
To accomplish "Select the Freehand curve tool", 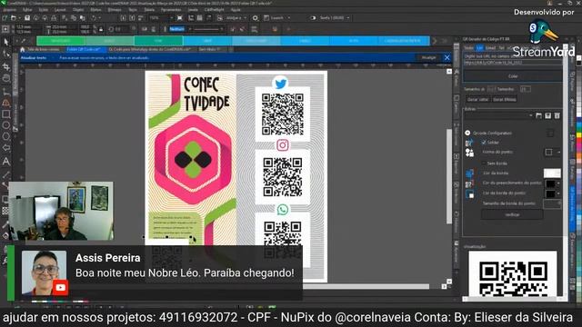I will click(x=6, y=91).
